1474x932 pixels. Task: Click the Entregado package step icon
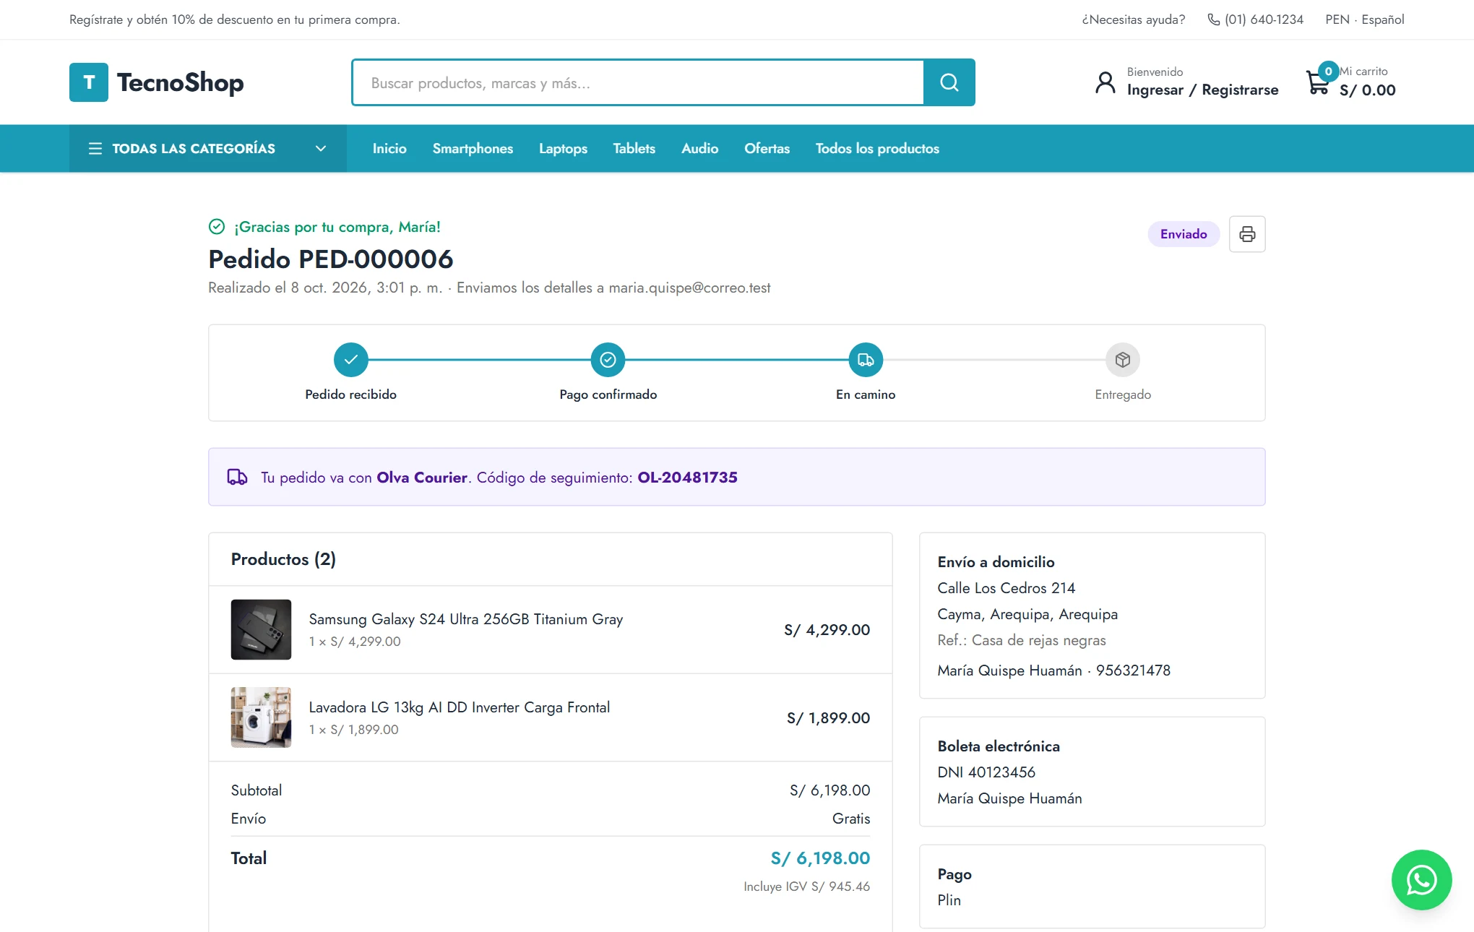coord(1123,360)
